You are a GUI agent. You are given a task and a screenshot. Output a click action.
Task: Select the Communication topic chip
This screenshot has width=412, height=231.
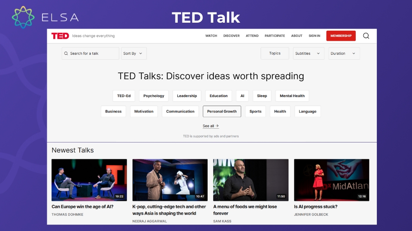[180, 111]
